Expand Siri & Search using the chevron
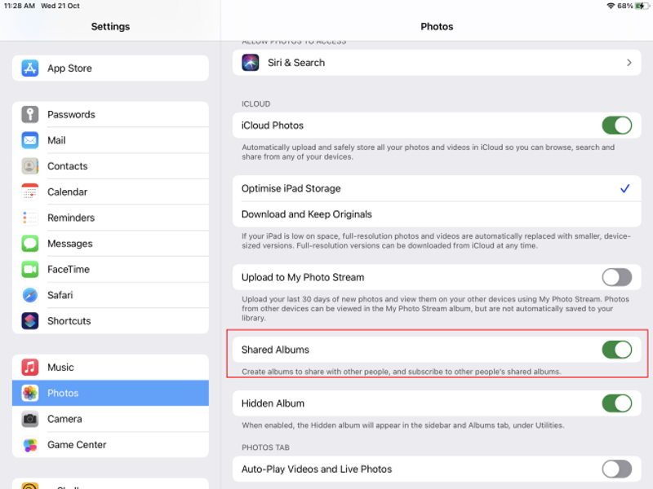The image size is (653, 489). pyautogui.click(x=629, y=63)
